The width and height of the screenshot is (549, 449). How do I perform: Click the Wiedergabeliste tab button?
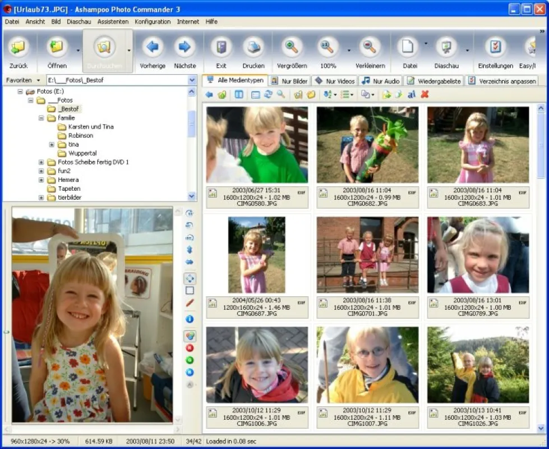tap(433, 81)
